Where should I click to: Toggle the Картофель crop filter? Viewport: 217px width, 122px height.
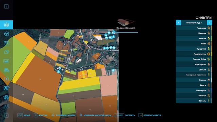coord(194,64)
